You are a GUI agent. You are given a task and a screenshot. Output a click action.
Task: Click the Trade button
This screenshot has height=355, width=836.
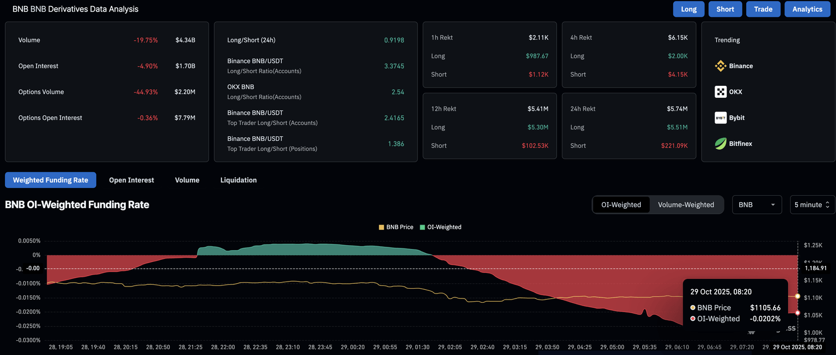pyautogui.click(x=763, y=9)
